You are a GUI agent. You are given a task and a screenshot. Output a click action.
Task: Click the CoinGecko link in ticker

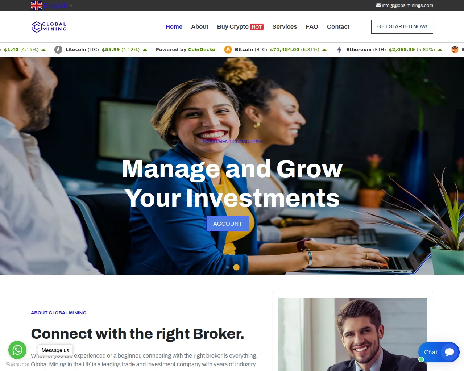point(202,50)
